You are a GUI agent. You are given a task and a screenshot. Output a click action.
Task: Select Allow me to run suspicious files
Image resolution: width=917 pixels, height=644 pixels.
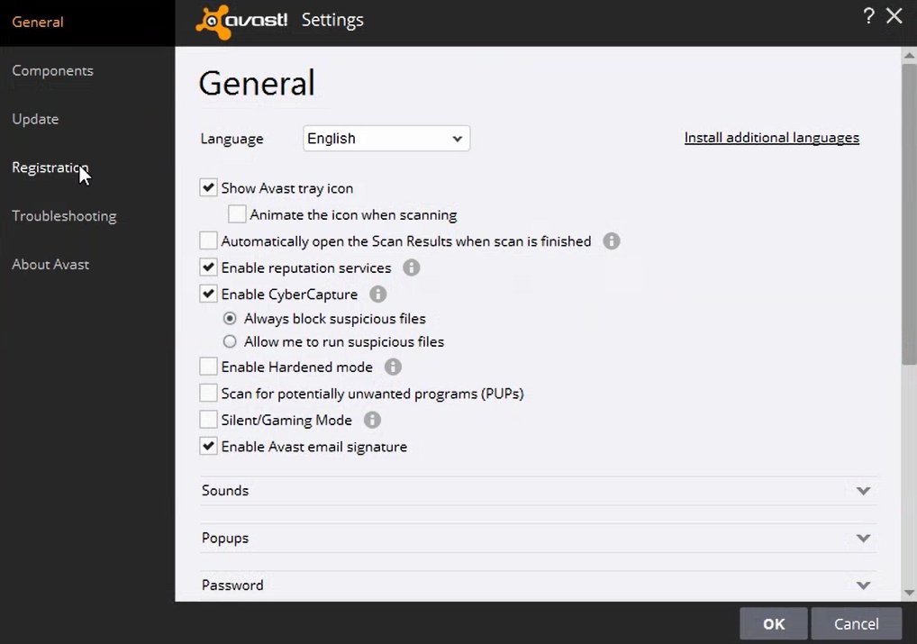pos(230,342)
